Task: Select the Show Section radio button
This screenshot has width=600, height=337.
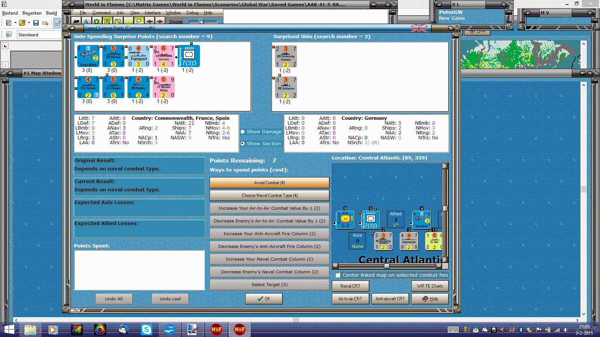Action: [243, 144]
